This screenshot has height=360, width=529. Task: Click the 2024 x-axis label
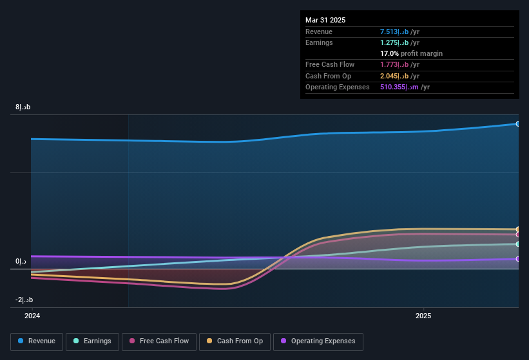(x=32, y=316)
